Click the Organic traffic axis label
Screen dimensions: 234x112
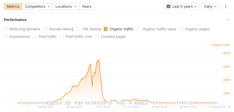click(x=221, y=45)
